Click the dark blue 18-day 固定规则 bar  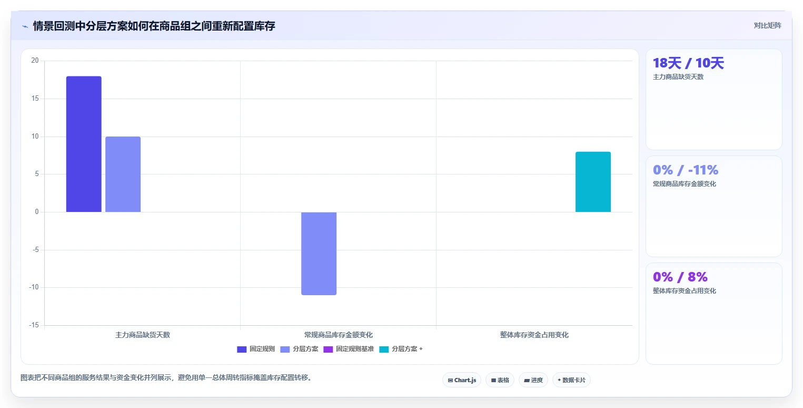click(84, 144)
